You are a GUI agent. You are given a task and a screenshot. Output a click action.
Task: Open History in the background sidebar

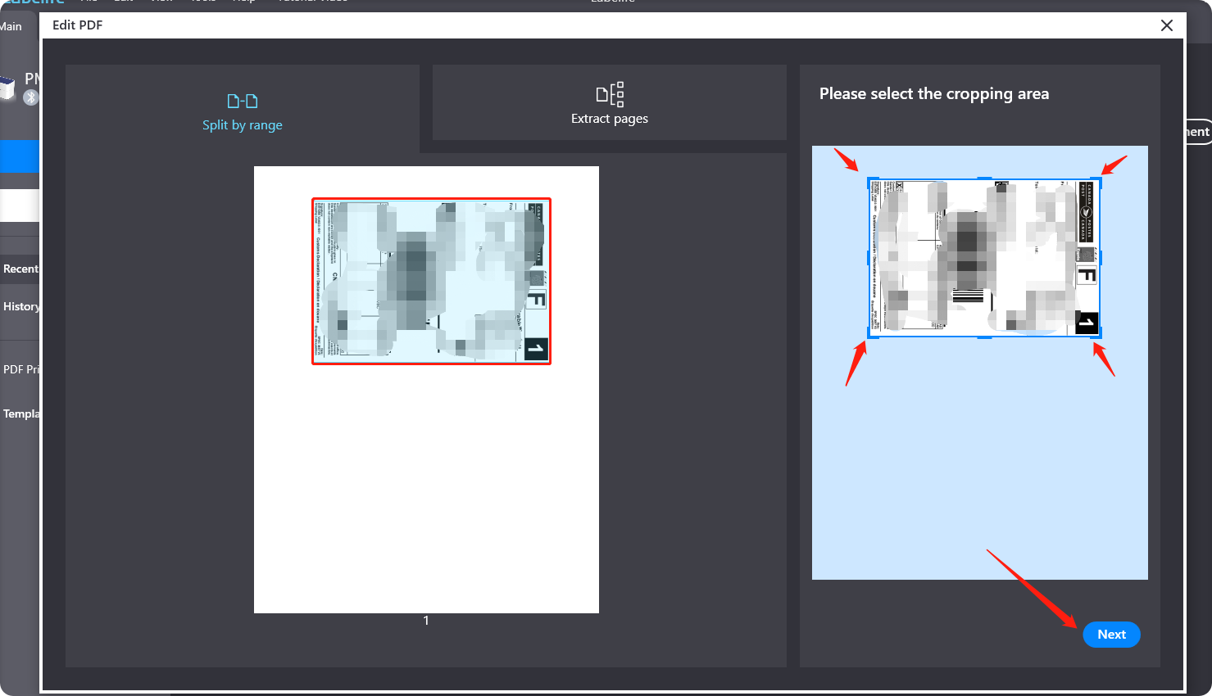[20, 306]
